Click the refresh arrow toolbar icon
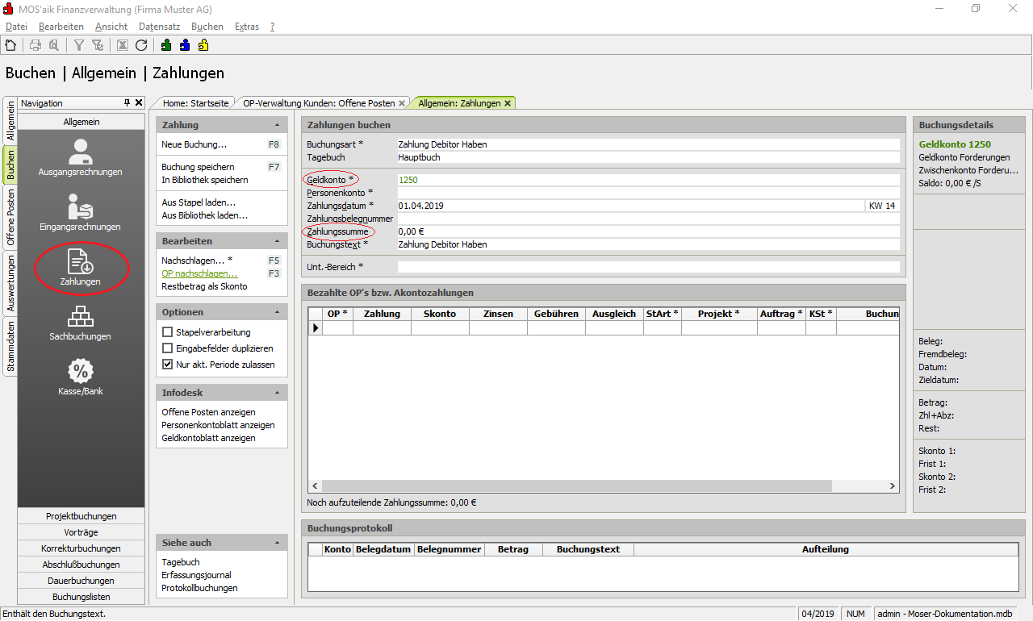The height and width of the screenshot is (621, 1033). [x=141, y=45]
